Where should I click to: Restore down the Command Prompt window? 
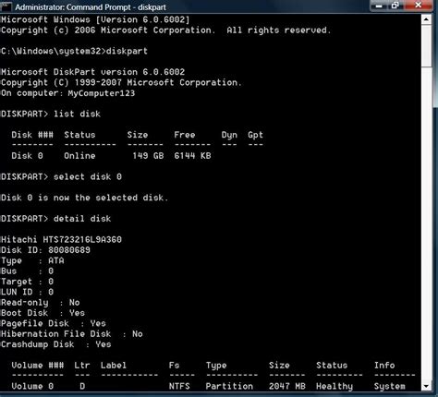click(395, 6)
